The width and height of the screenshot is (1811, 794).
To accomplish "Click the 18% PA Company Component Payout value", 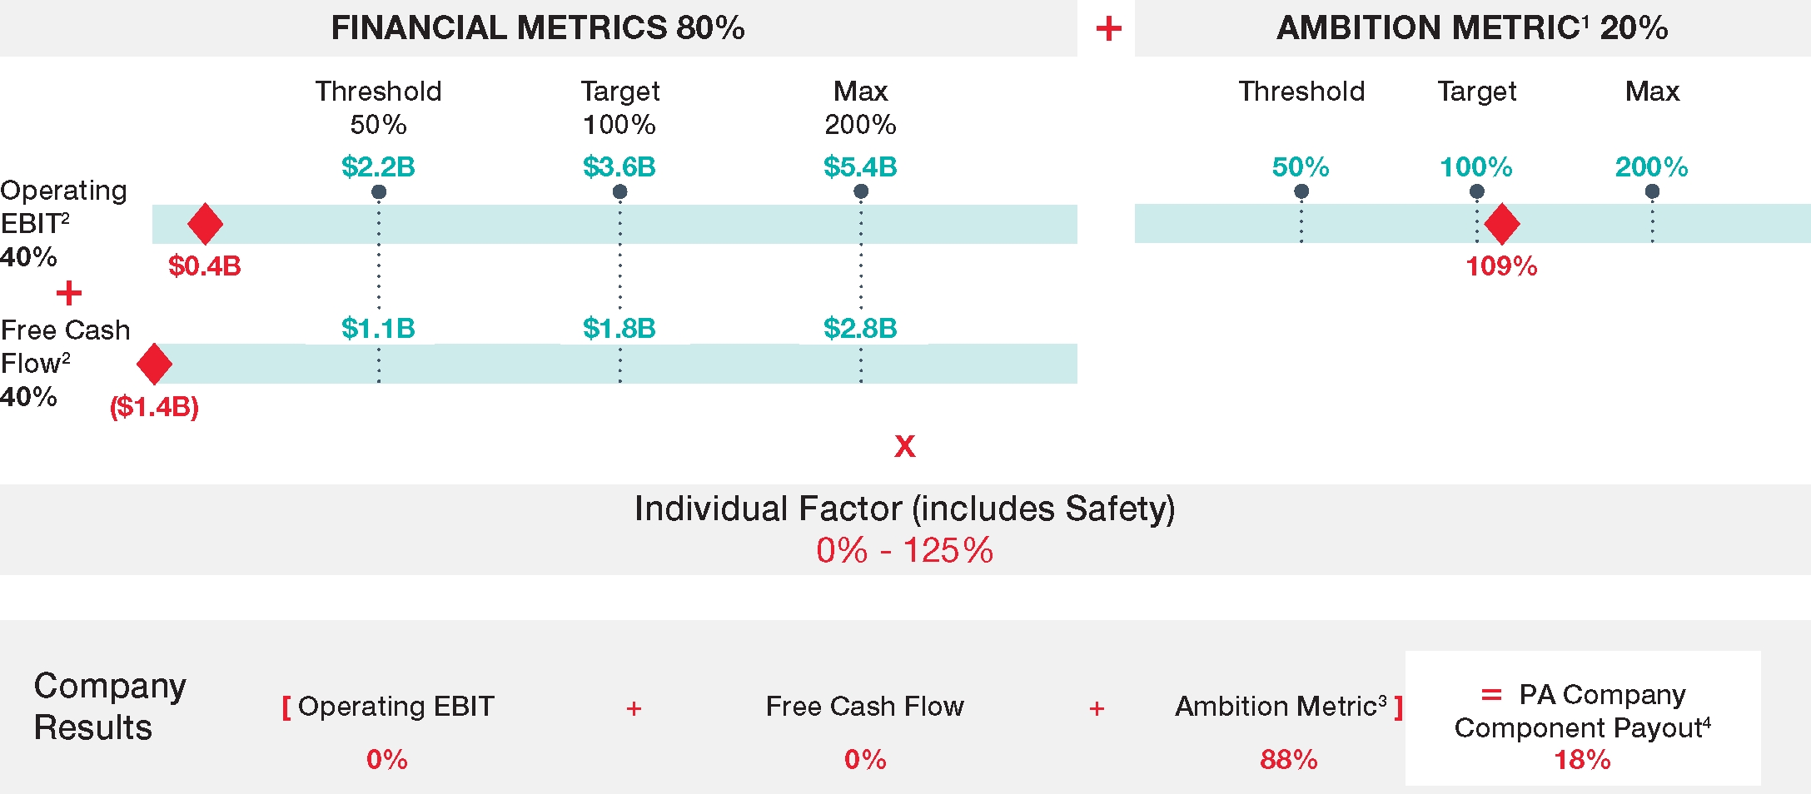I will [1582, 760].
